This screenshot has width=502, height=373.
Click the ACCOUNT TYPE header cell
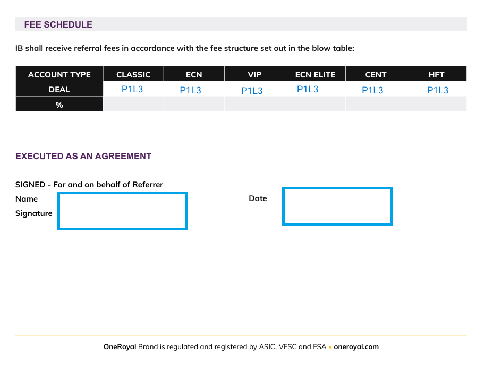pyautogui.click(x=59, y=74)
